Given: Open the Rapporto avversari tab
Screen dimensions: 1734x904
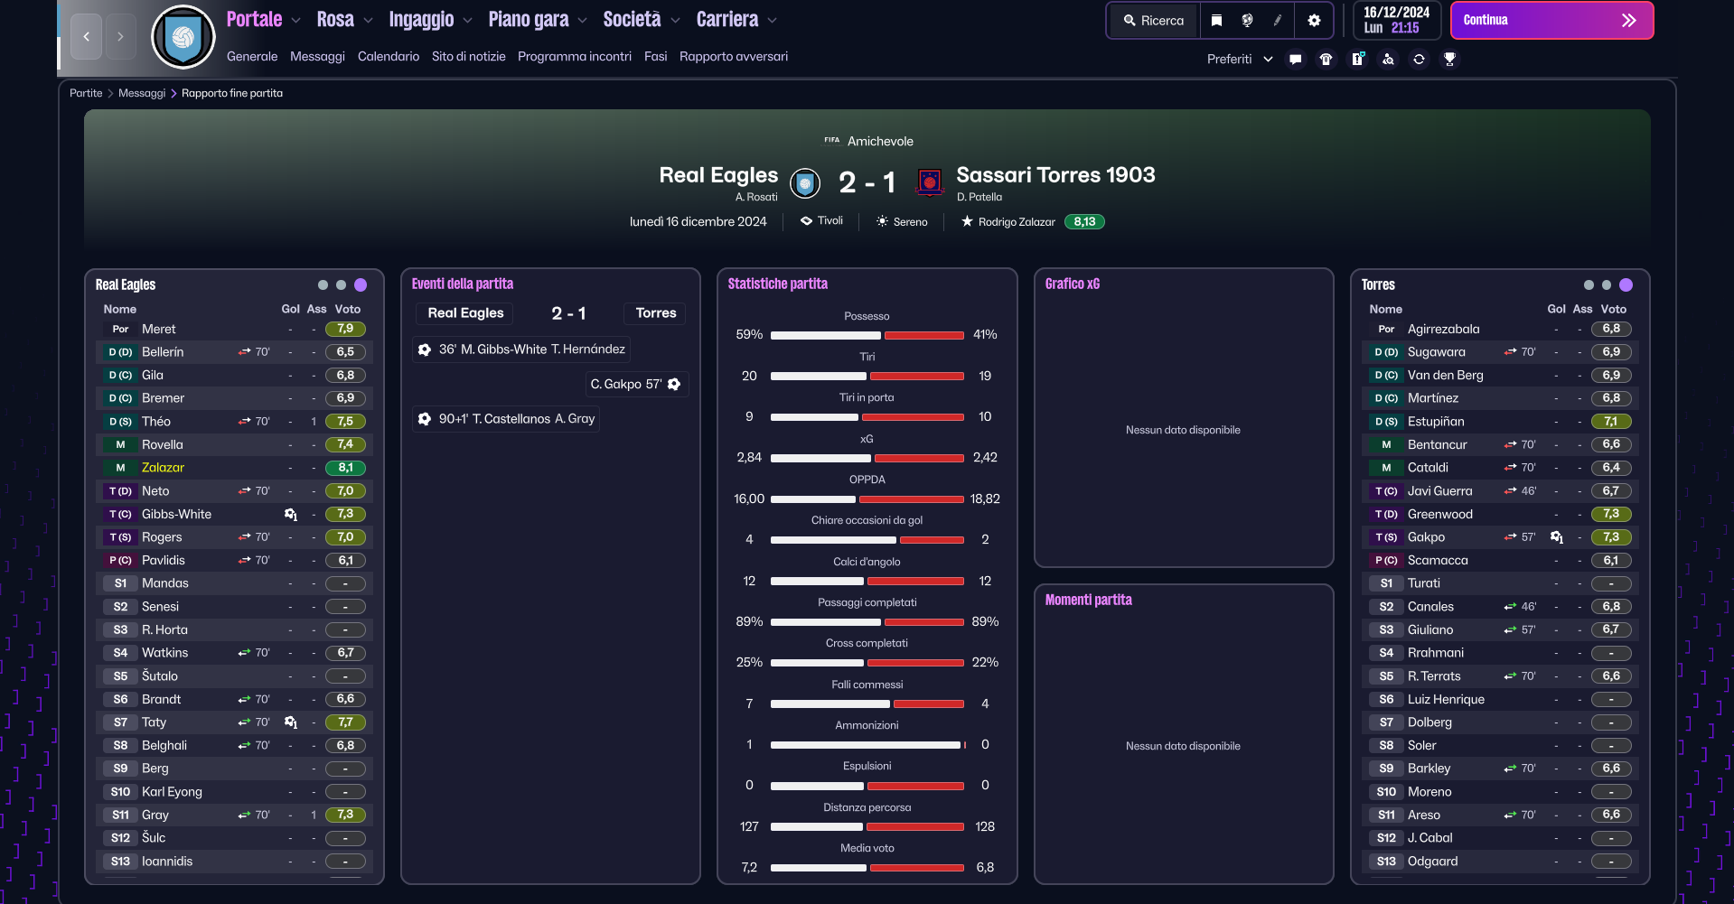Looking at the screenshot, I should point(733,56).
